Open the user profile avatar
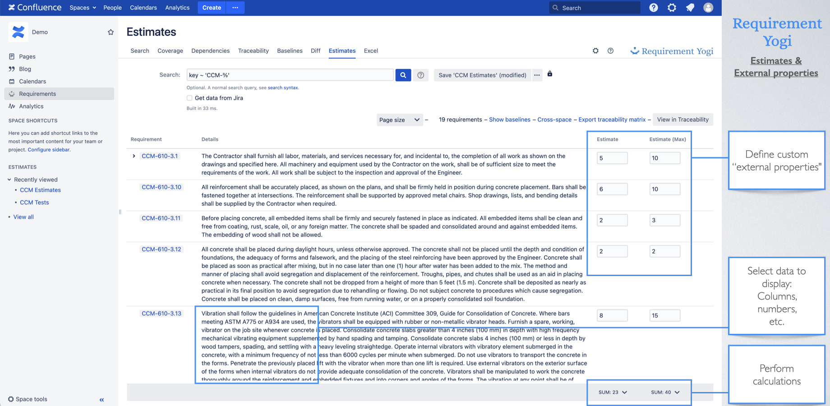830x406 pixels. point(708,8)
